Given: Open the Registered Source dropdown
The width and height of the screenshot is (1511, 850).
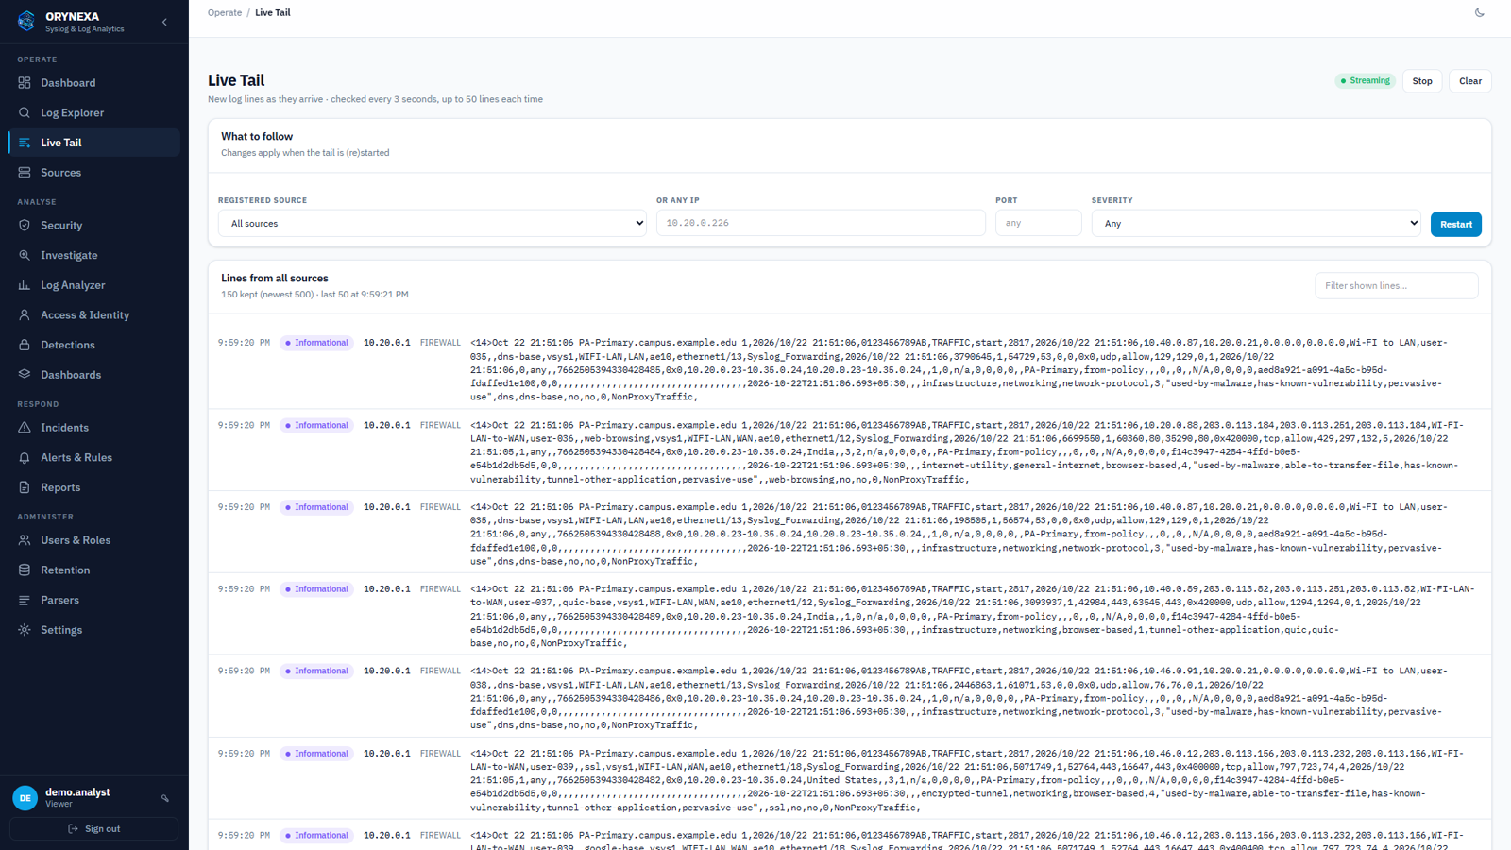Looking at the screenshot, I should tap(433, 224).
